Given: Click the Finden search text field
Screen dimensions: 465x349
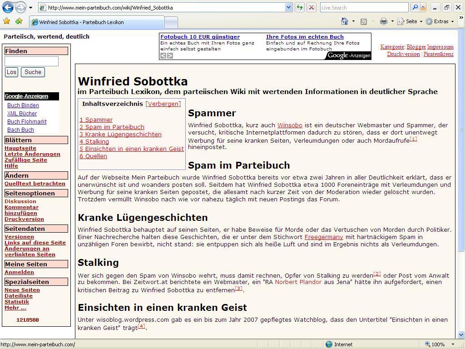Looking at the screenshot, I should pyautogui.click(x=31, y=61).
